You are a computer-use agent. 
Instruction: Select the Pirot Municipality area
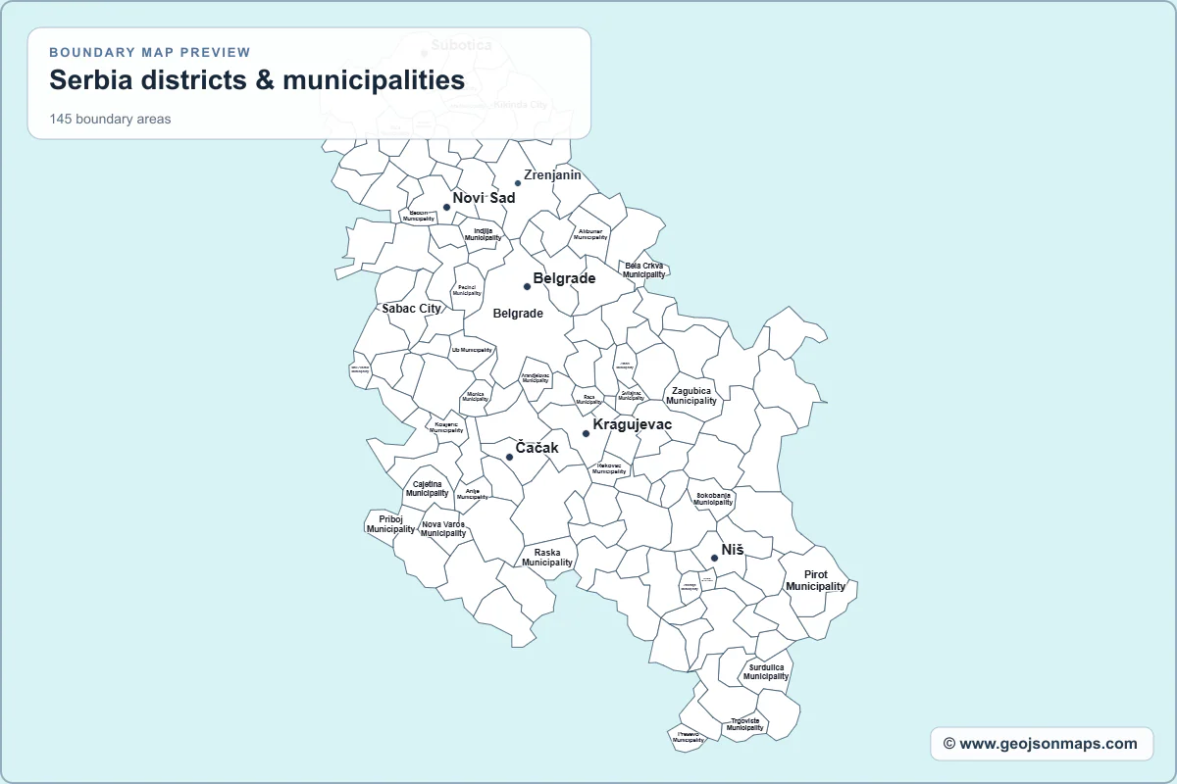coord(815,581)
